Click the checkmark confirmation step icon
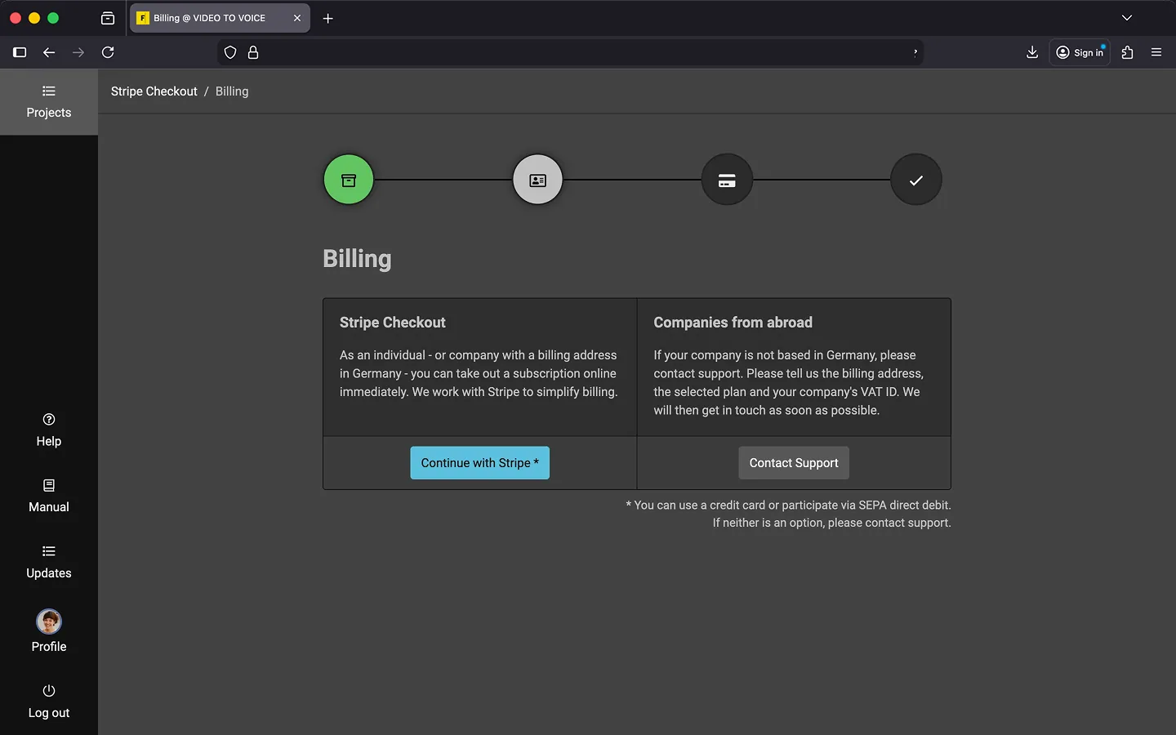This screenshot has width=1176, height=735. pos(915,180)
